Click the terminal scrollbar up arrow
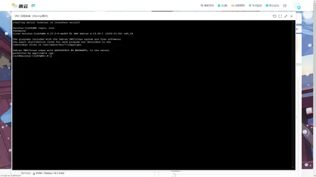Image resolution: width=316 pixels, height=177 pixels. point(293,22)
